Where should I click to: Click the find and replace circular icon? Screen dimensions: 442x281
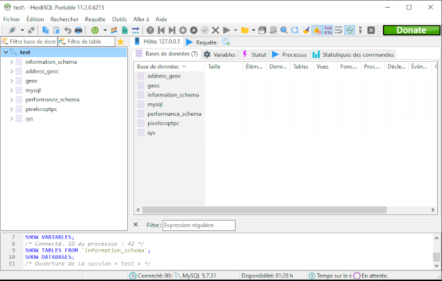[x=295, y=30]
